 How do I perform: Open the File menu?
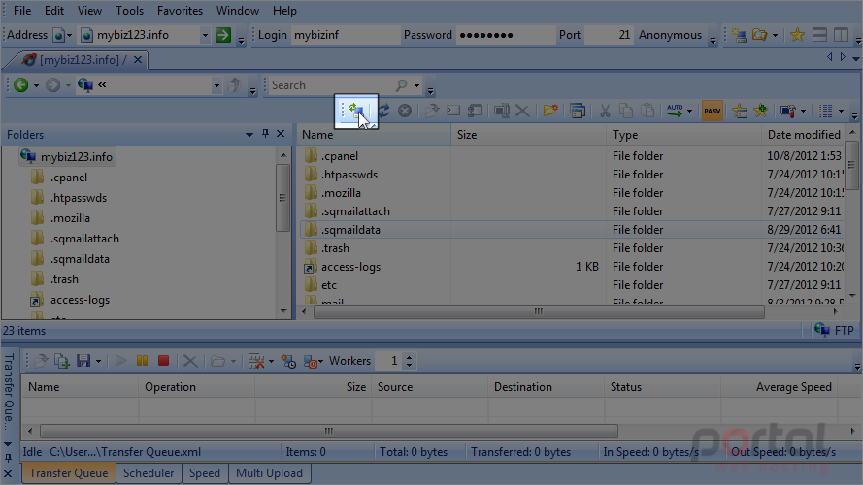22,11
